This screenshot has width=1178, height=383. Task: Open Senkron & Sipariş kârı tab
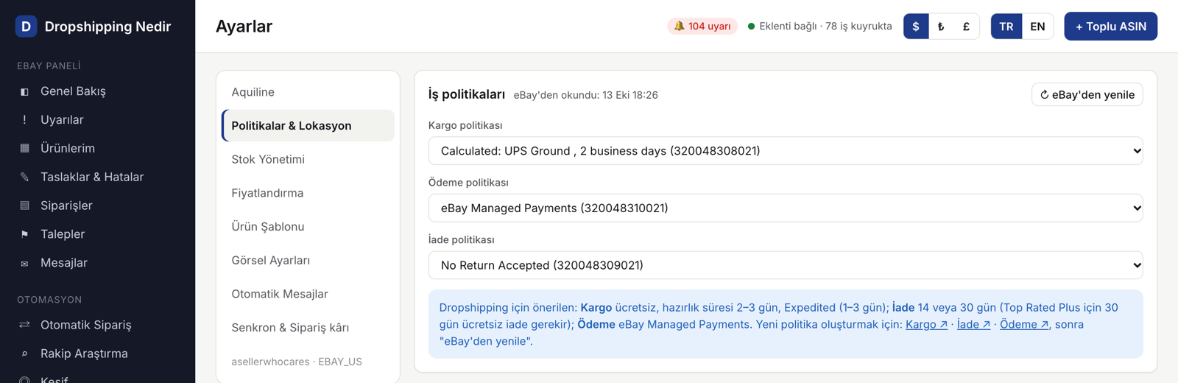[x=308, y=328]
